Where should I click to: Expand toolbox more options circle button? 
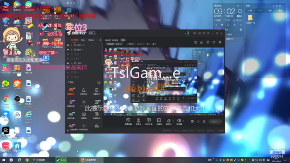coord(99,82)
